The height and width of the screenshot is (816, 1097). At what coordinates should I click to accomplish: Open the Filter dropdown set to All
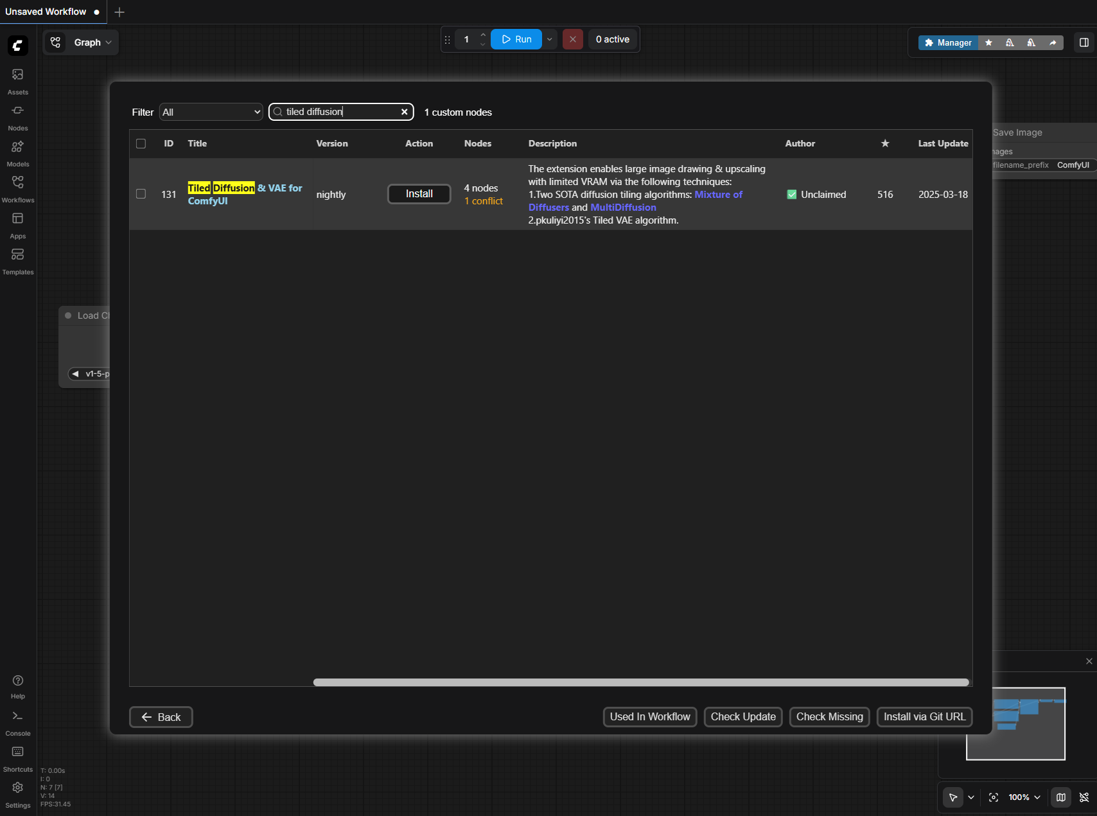coord(211,112)
